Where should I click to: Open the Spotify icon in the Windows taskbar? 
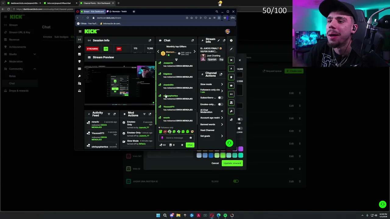point(225,215)
